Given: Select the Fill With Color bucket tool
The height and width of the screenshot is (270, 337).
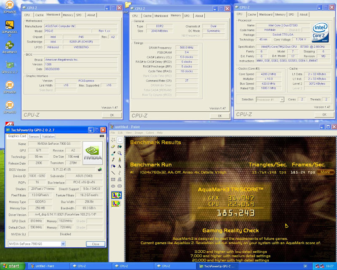Looking at the screenshot, I should pos(120,146).
